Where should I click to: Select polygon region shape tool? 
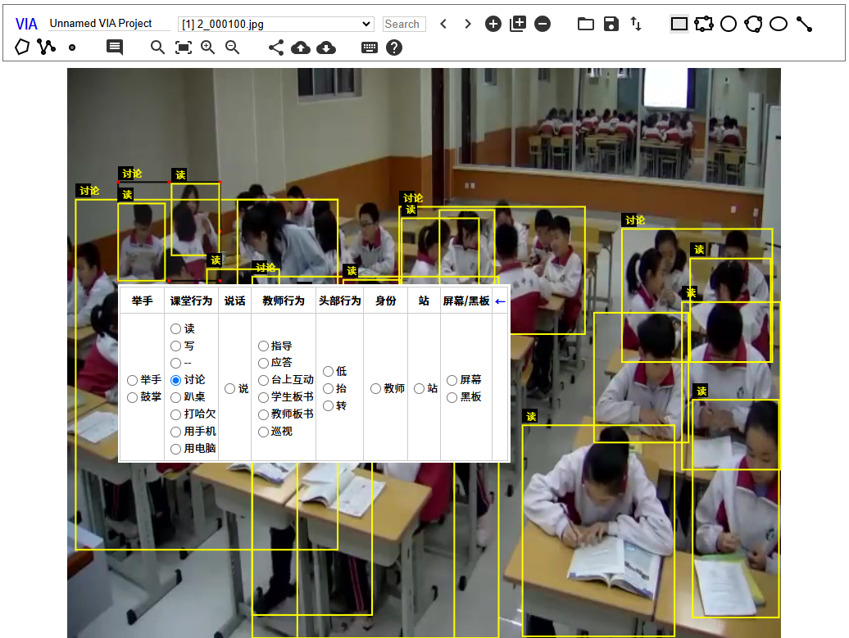pos(21,47)
